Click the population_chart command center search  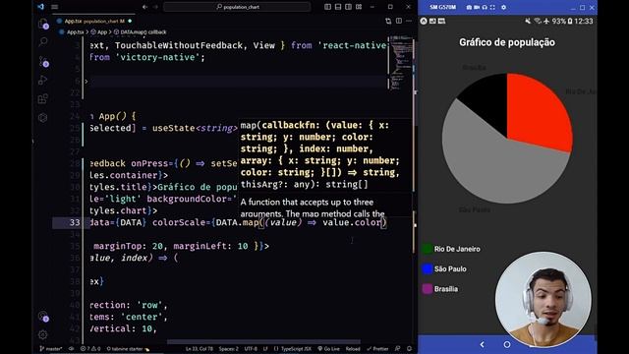237,7
